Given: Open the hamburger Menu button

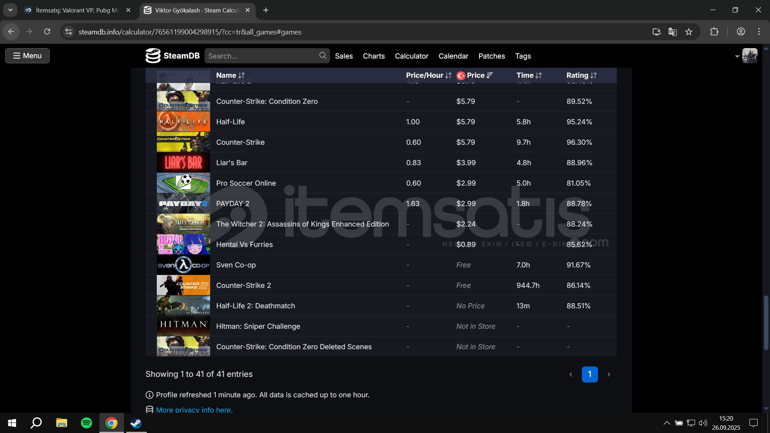Looking at the screenshot, I should (27, 56).
